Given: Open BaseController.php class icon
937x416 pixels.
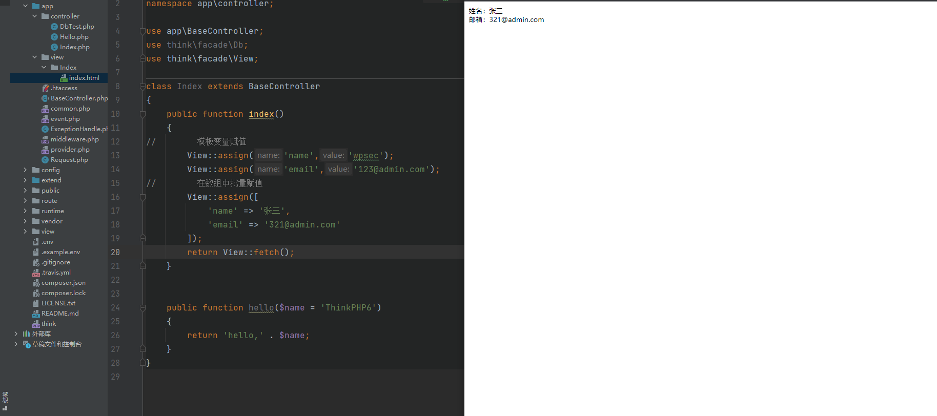Looking at the screenshot, I should point(45,98).
